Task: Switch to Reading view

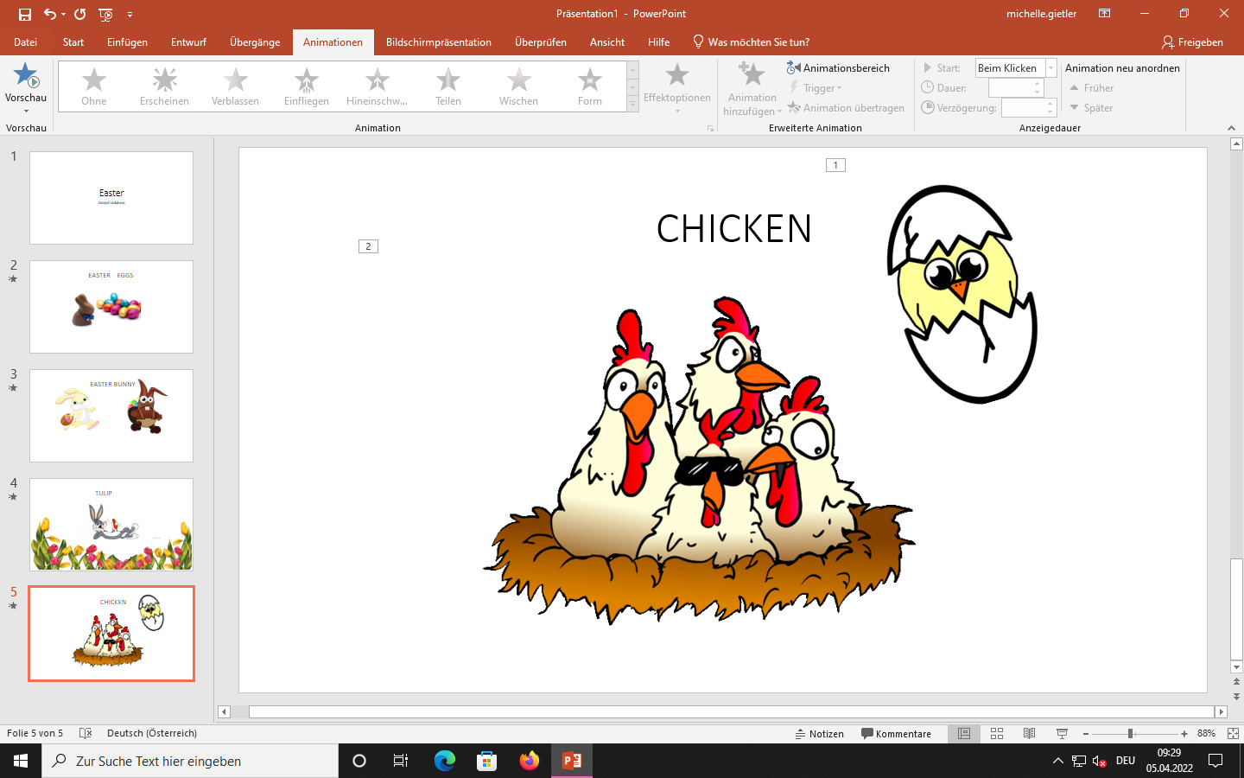Action: click(1029, 734)
